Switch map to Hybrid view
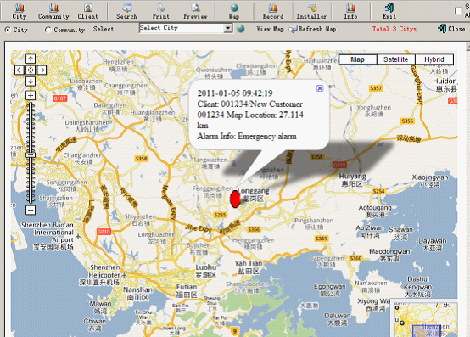The image size is (470, 337). pyautogui.click(x=434, y=59)
